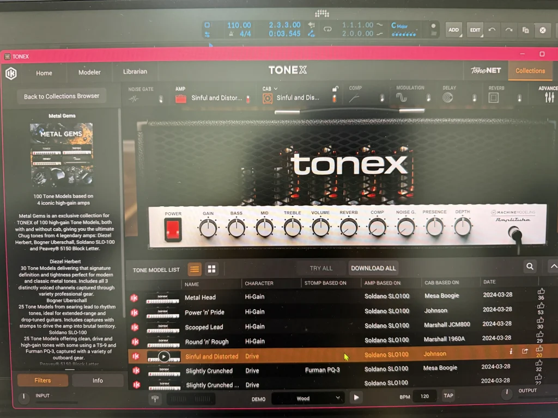Open the Modeler tab

tap(89, 72)
